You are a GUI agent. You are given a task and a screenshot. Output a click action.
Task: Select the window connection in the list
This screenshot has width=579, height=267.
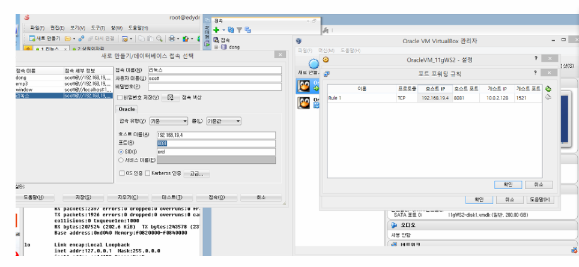point(64,89)
